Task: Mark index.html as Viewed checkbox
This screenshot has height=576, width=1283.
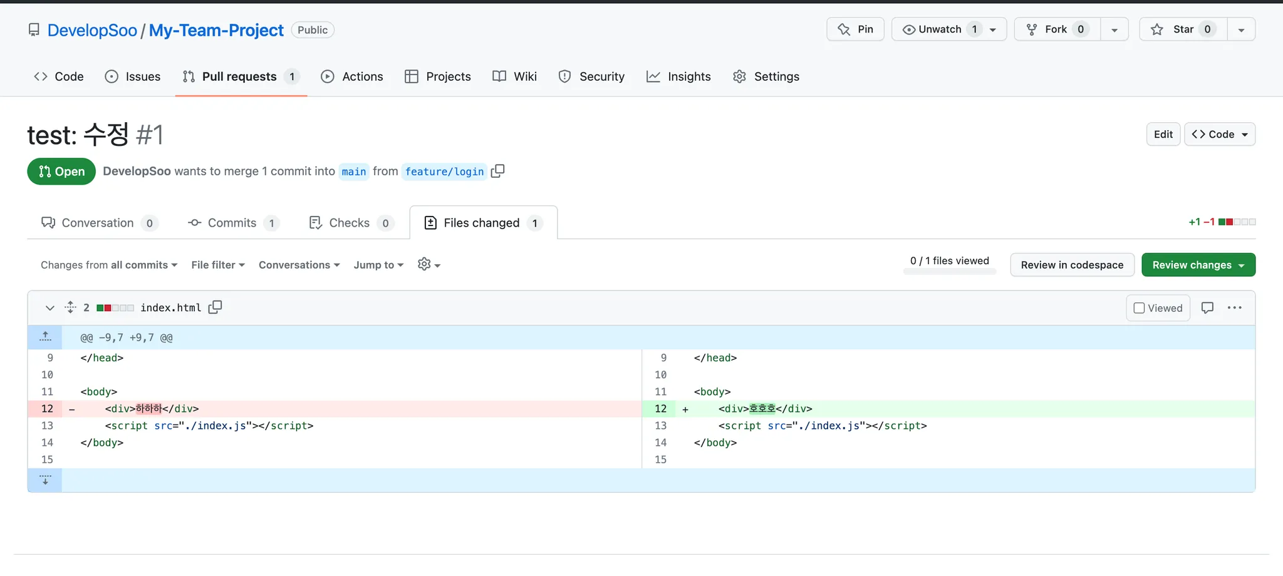Action: [x=1139, y=308]
